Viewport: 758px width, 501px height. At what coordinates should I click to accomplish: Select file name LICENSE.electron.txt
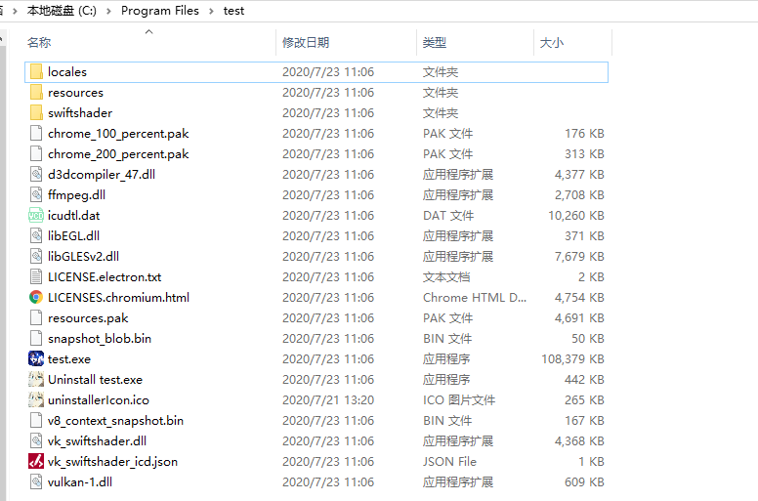tap(105, 277)
